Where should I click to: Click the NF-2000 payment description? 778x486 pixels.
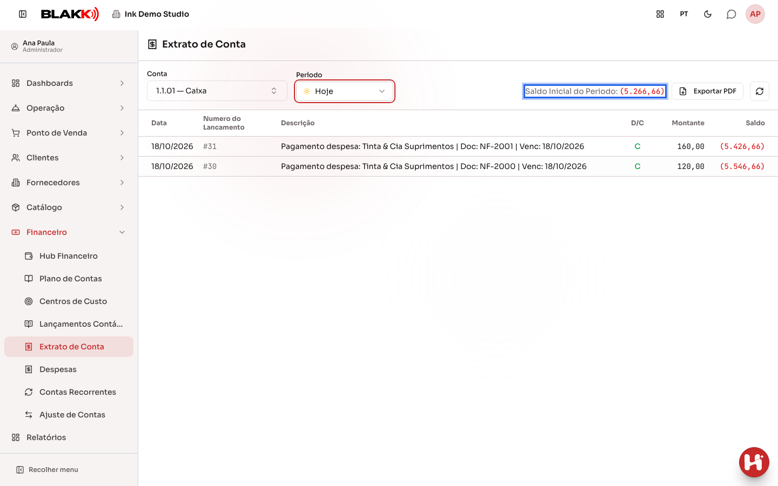coord(434,166)
